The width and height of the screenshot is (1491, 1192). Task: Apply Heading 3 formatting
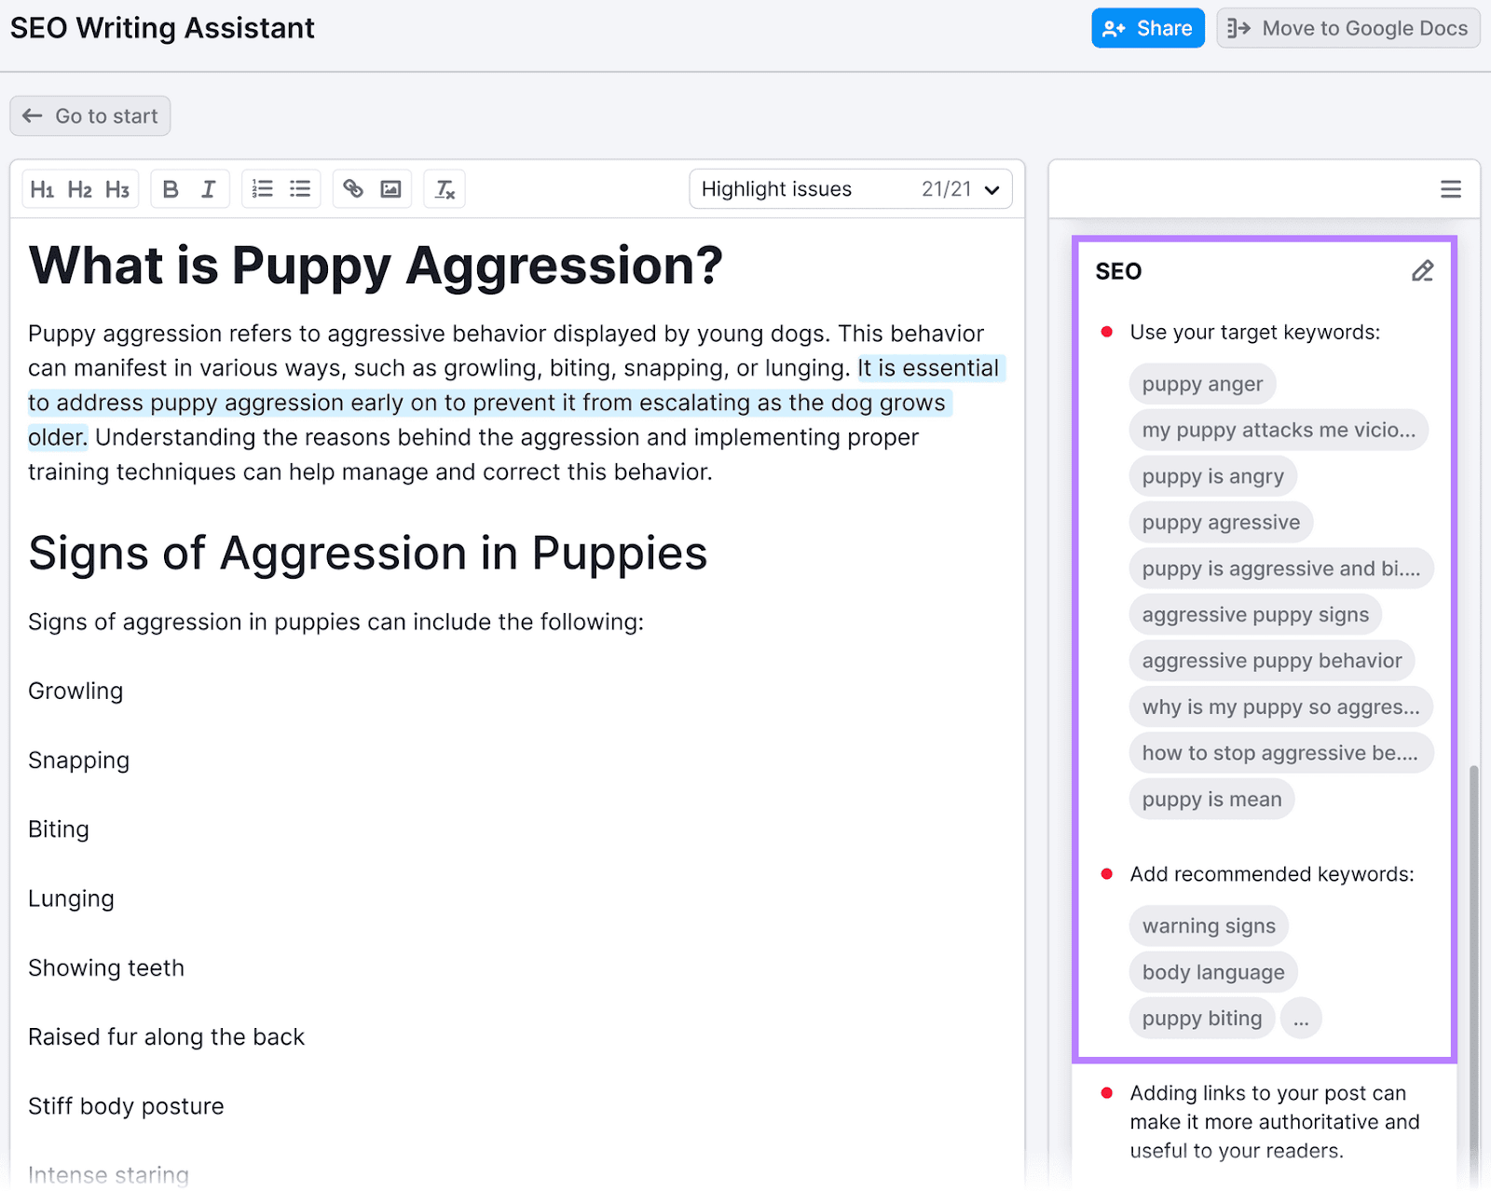click(116, 188)
